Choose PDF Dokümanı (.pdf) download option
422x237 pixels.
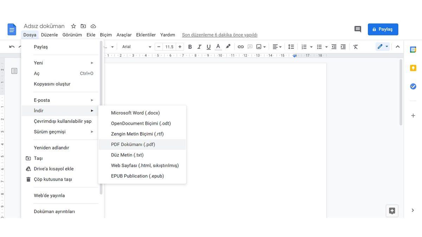point(133,144)
